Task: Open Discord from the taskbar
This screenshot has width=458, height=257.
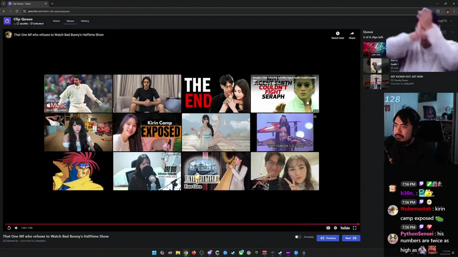Action: [x=209, y=253]
